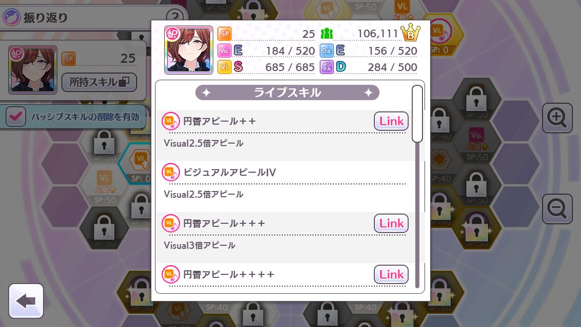Click Link button for 円香アピール++++
Viewport: 581px width, 327px height.
point(391,274)
